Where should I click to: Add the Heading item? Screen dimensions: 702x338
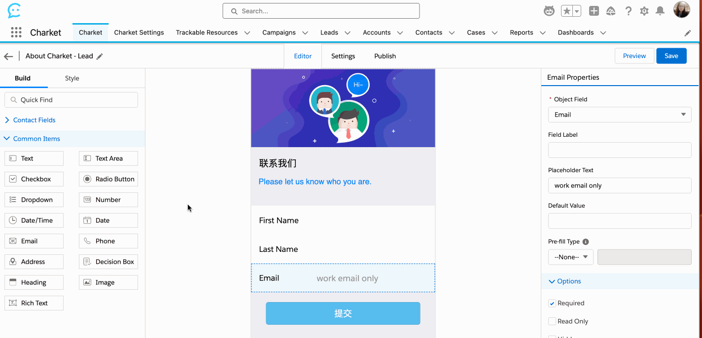click(34, 282)
